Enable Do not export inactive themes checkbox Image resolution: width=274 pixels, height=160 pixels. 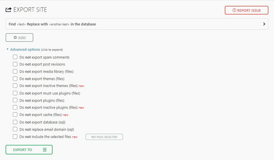[x=15, y=85]
